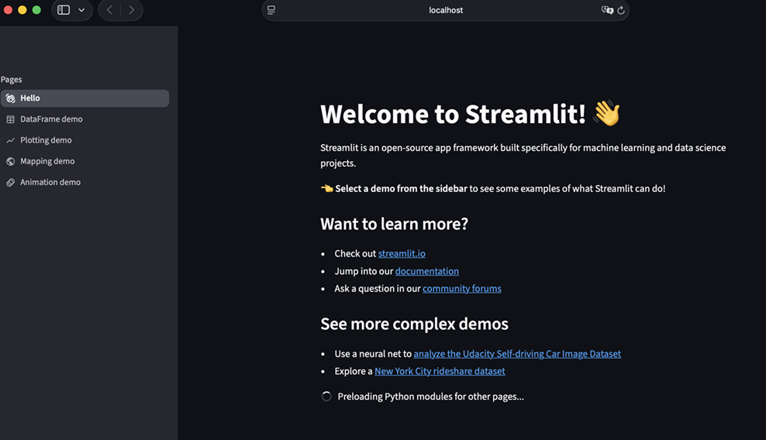The width and height of the screenshot is (766, 440).
Task: Click the Mapping demo globe icon
Action: pos(10,161)
